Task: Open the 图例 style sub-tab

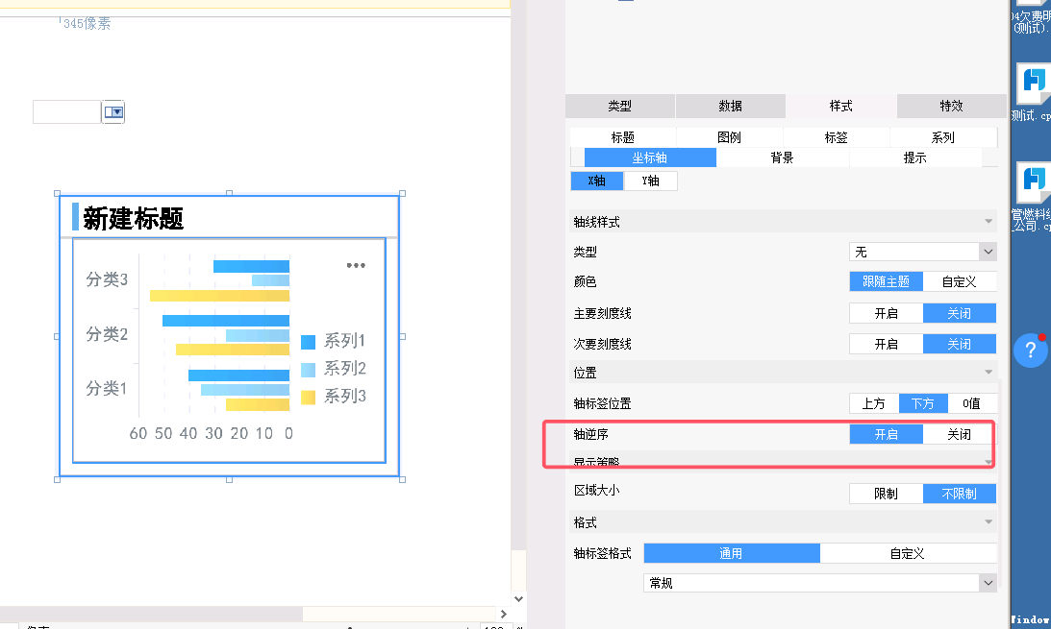Action: [x=729, y=137]
